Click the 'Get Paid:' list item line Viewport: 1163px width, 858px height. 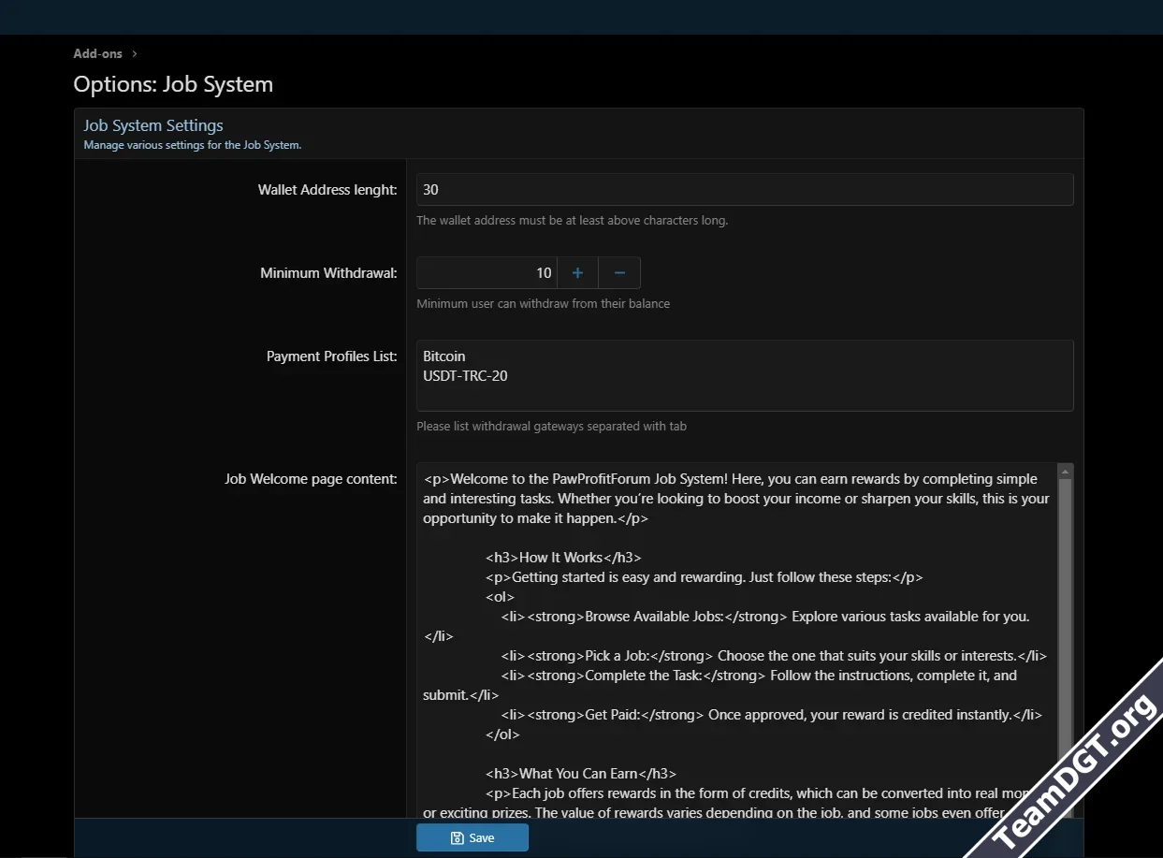click(x=770, y=715)
